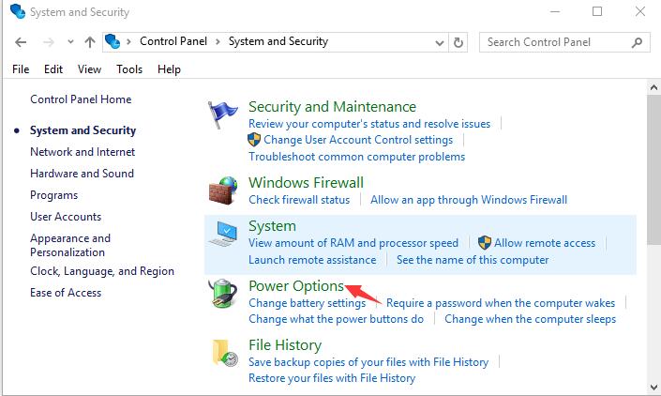Click the search magnifier icon

(637, 42)
